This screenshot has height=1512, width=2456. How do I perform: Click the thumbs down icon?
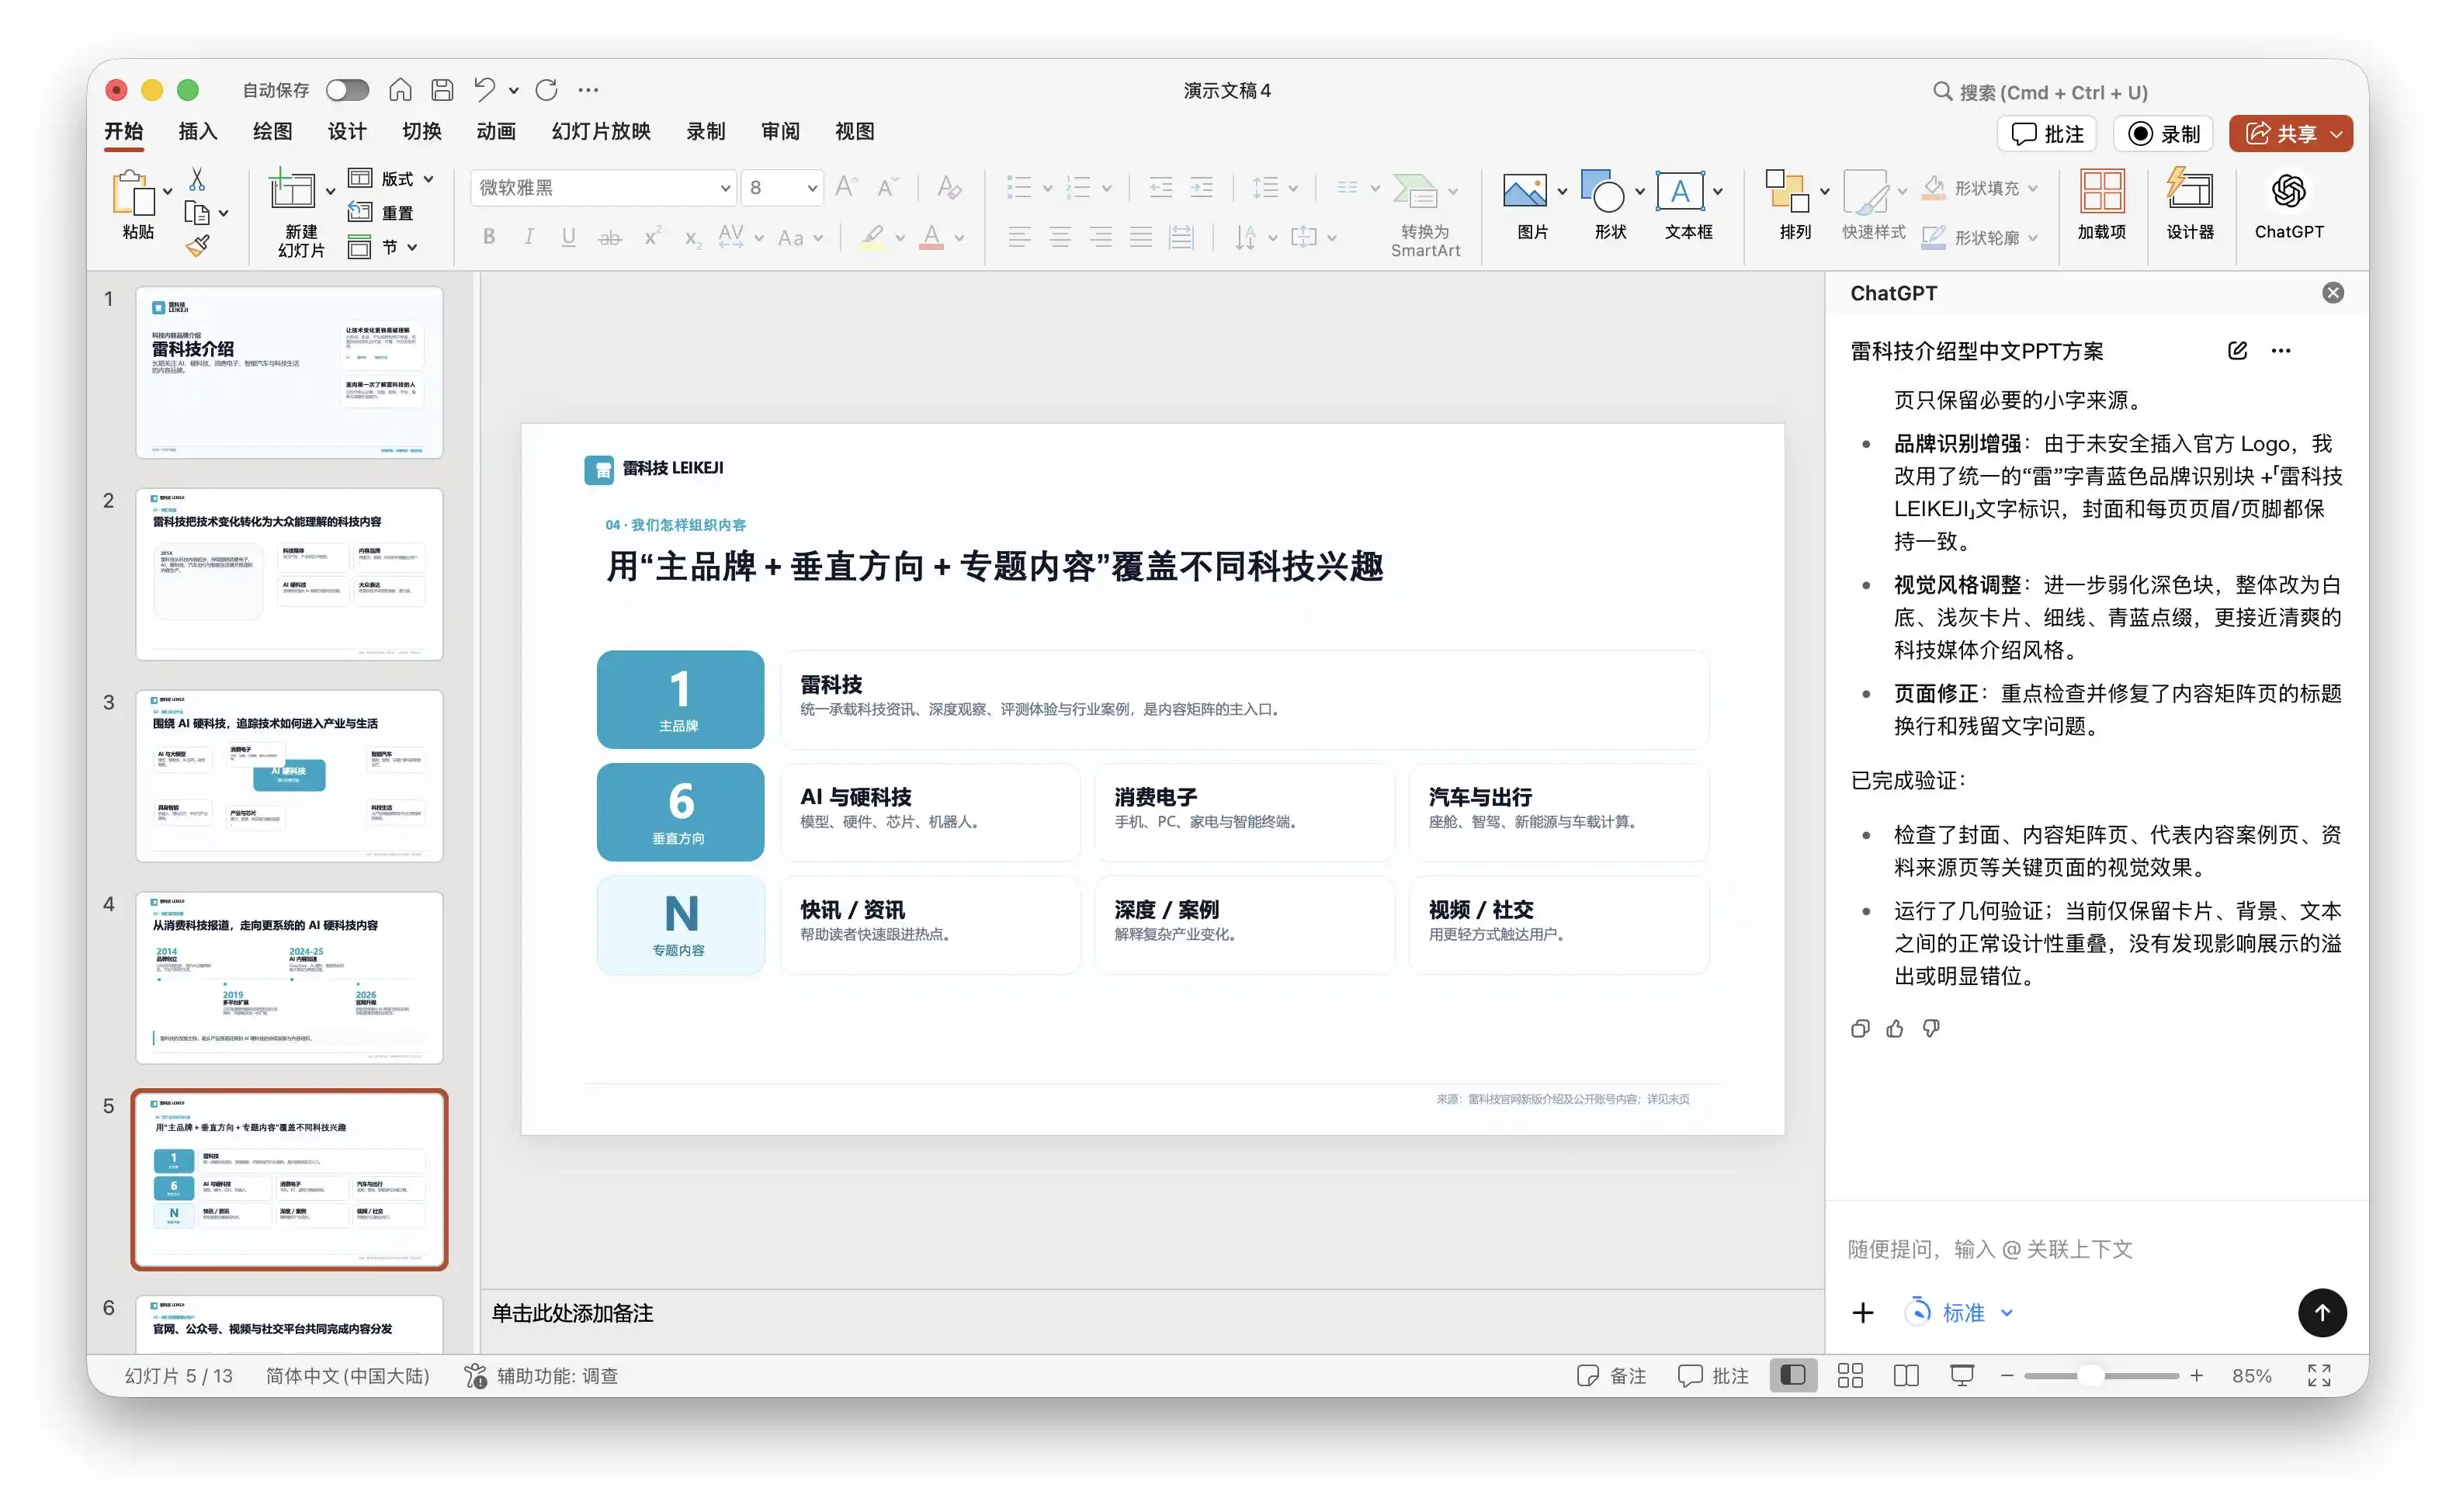[x=1931, y=1028]
